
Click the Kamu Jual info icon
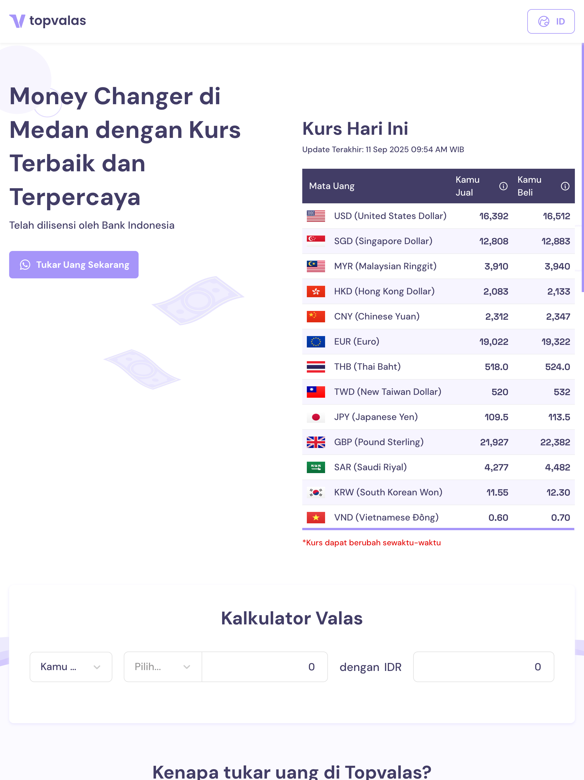pos(503,186)
